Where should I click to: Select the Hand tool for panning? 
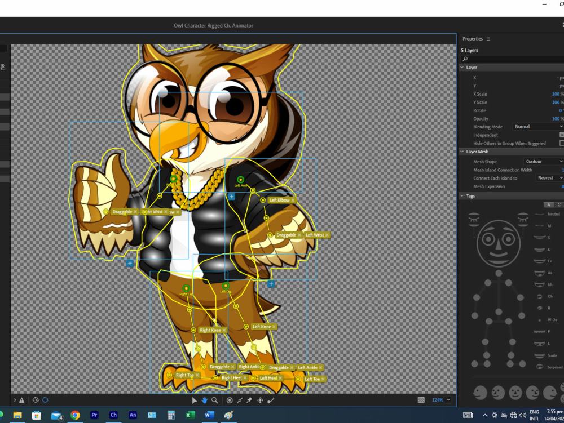[204, 399]
